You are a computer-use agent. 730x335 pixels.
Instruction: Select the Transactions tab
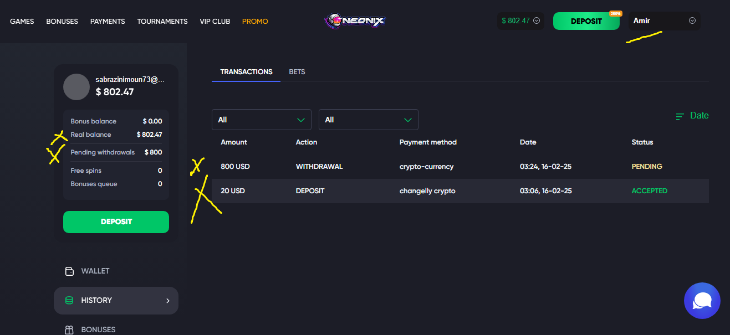246,72
